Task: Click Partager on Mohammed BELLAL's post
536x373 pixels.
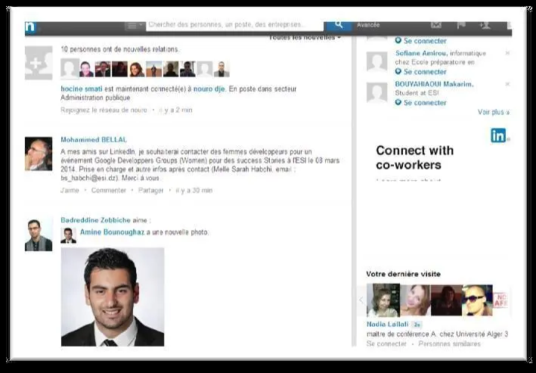Action: click(x=151, y=191)
